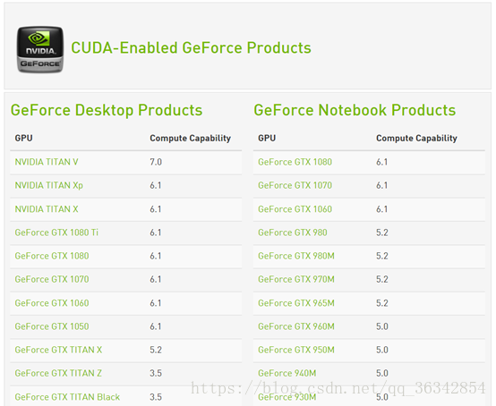Click the GeForce GTX 960M link
Viewport: 496px width, 406px height.
[x=296, y=326]
